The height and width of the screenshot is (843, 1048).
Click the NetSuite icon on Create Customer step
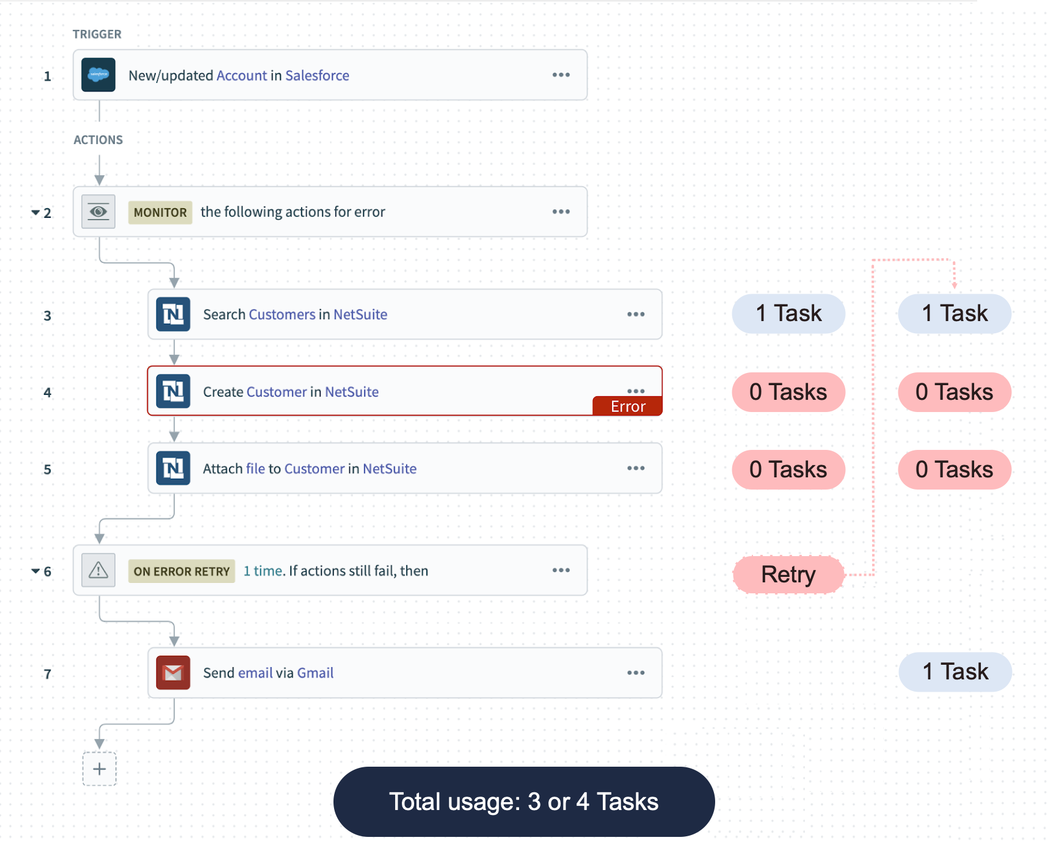click(173, 391)
